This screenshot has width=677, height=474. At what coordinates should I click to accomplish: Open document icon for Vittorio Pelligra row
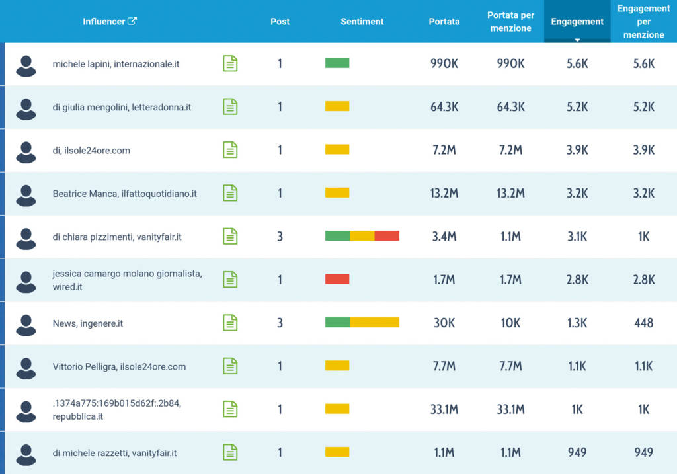(x=230, y=366)
